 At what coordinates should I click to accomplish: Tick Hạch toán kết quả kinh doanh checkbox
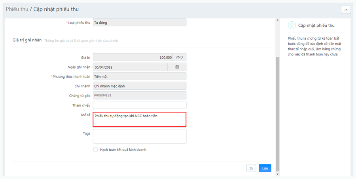(x=96, y=149)
